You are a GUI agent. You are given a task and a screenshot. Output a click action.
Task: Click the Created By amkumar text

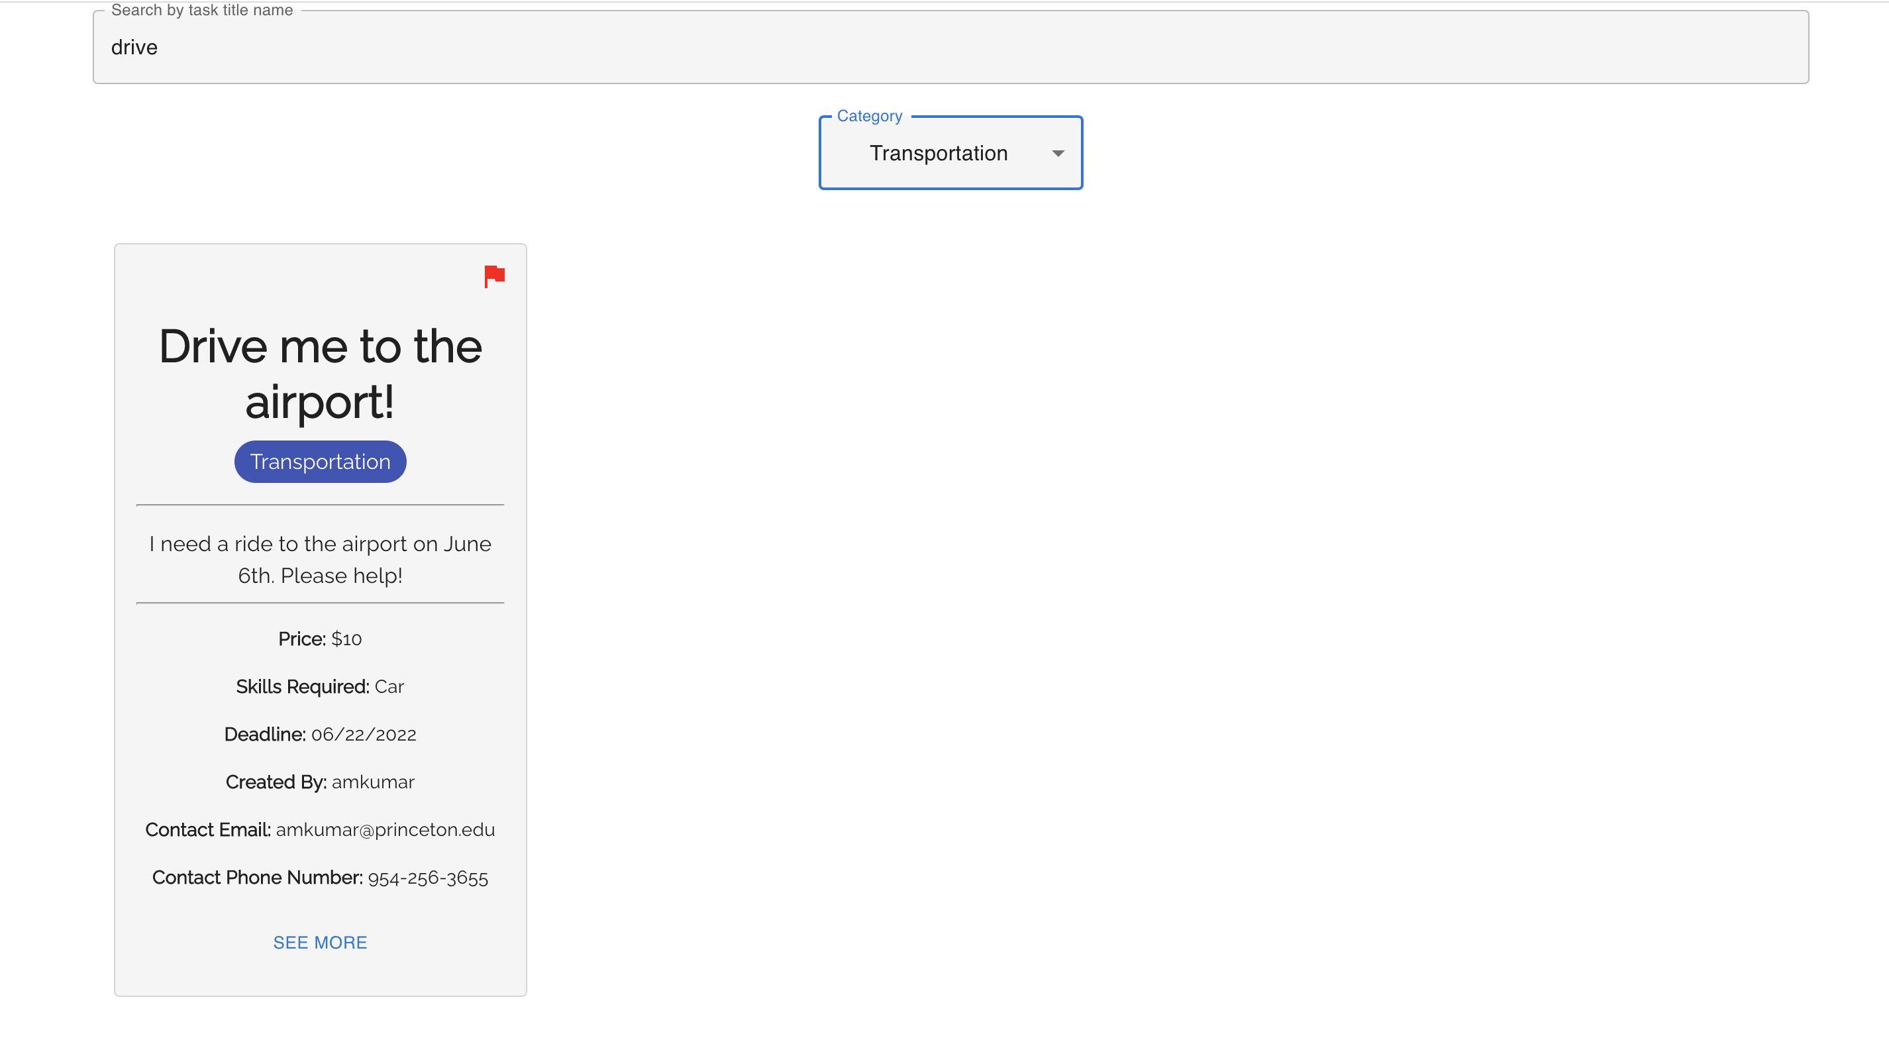(372, 782)
